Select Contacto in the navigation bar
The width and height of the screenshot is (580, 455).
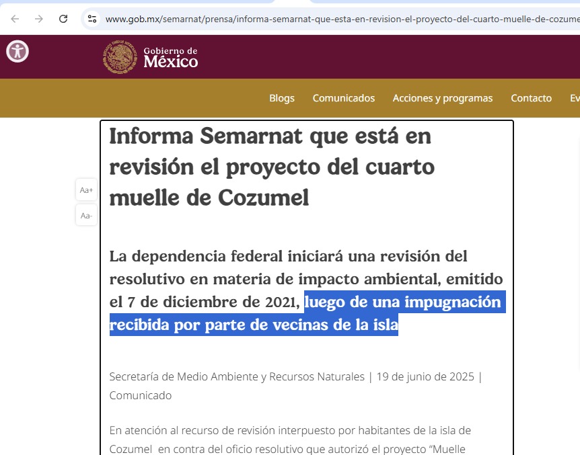coord(531,98)
